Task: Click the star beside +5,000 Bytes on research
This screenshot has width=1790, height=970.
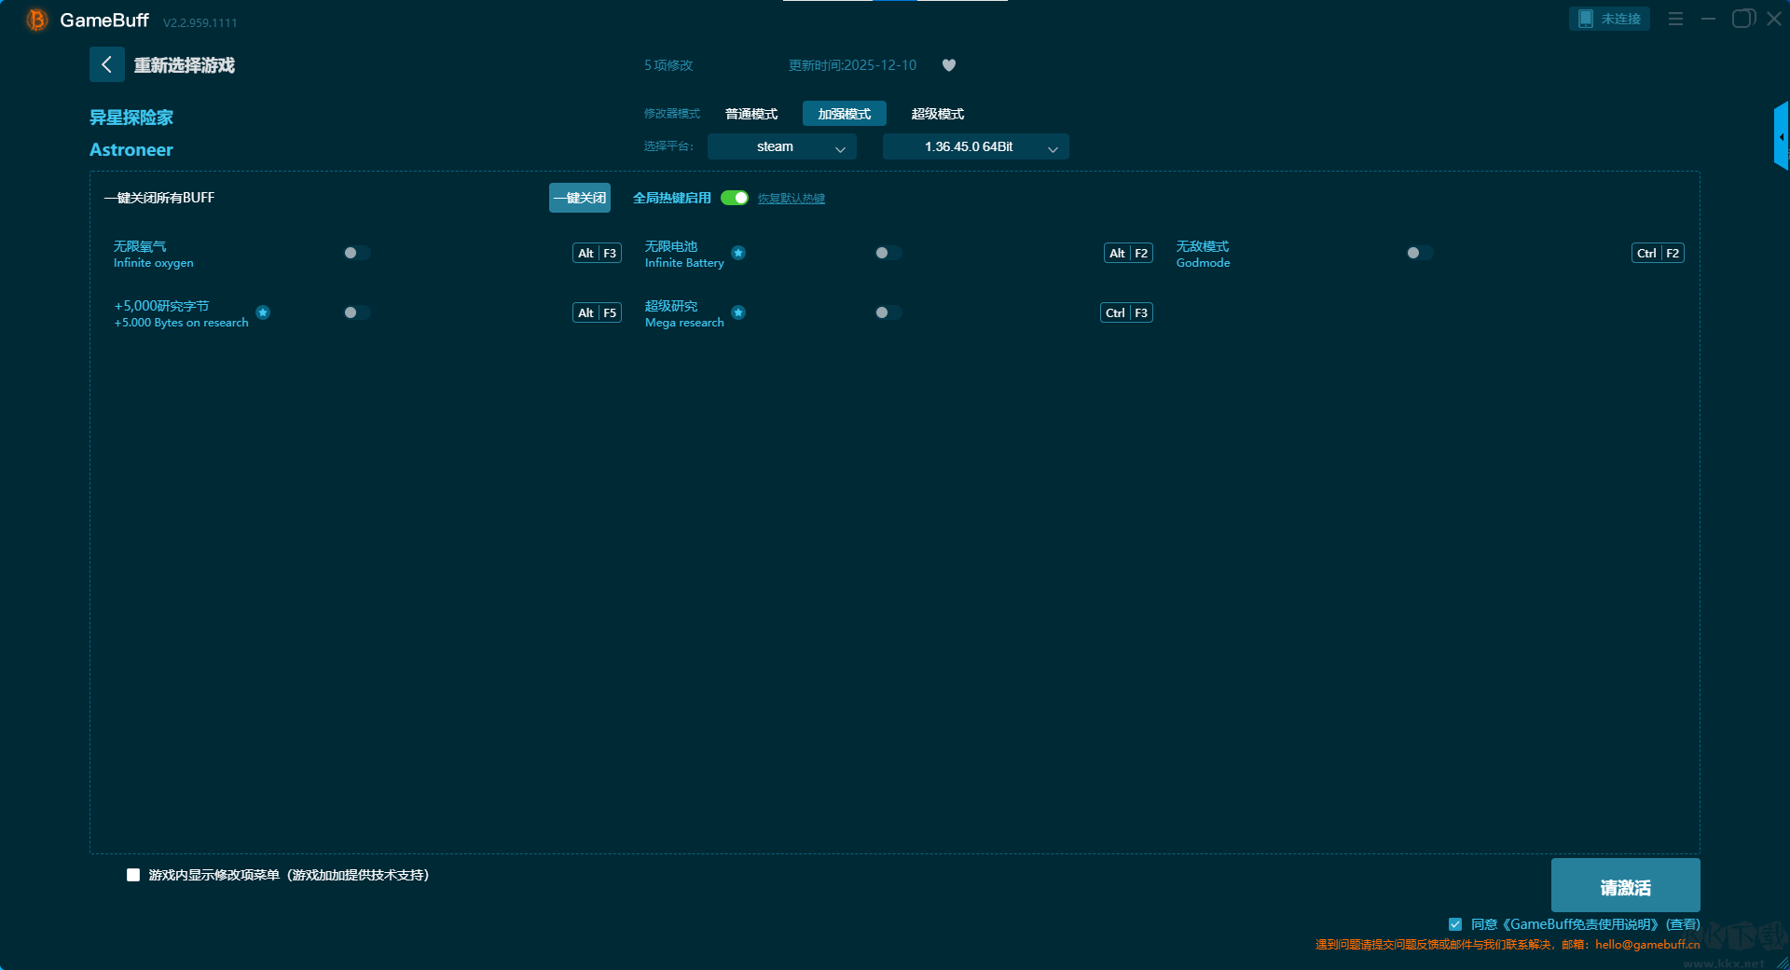Action: 264,312
